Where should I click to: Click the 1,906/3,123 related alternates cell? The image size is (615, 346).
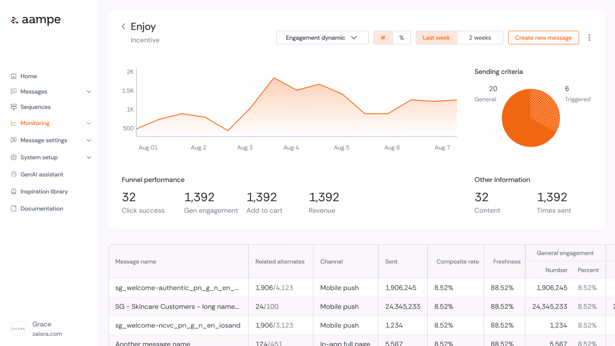tap(274, 325)
